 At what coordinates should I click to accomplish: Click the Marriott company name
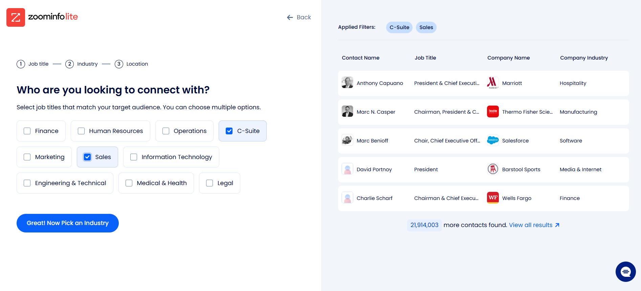[512, 83]
